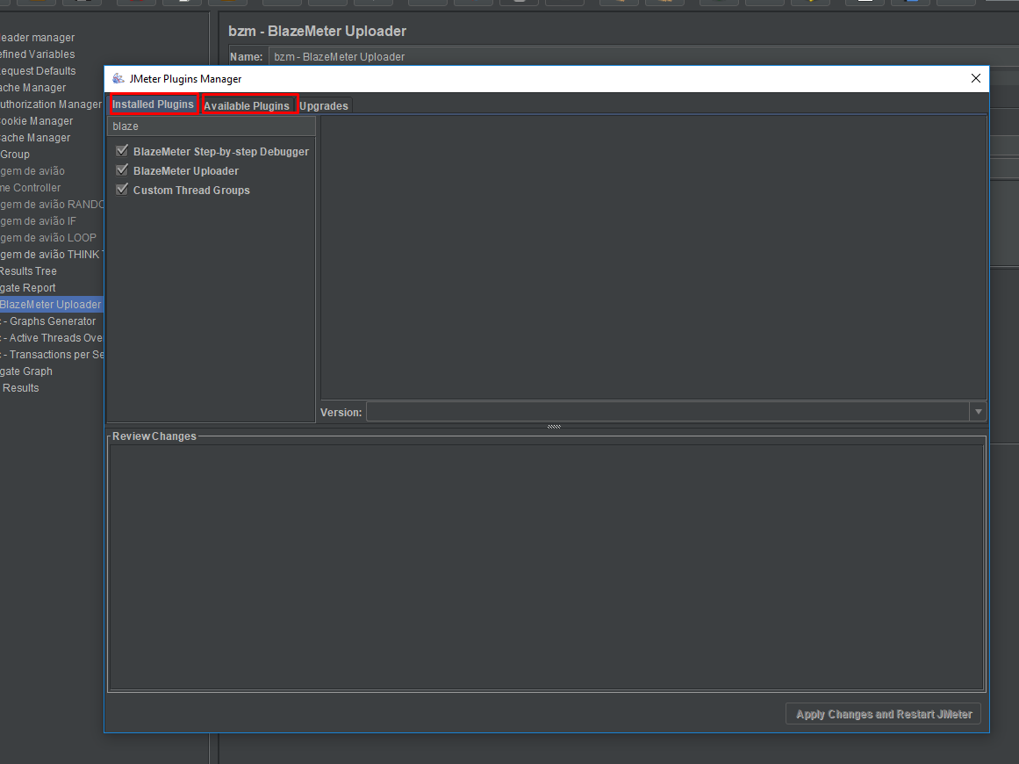Select 'Results Tree' in JMeter tree
The image size is (1019, 764).
click(x=29, y=271)
